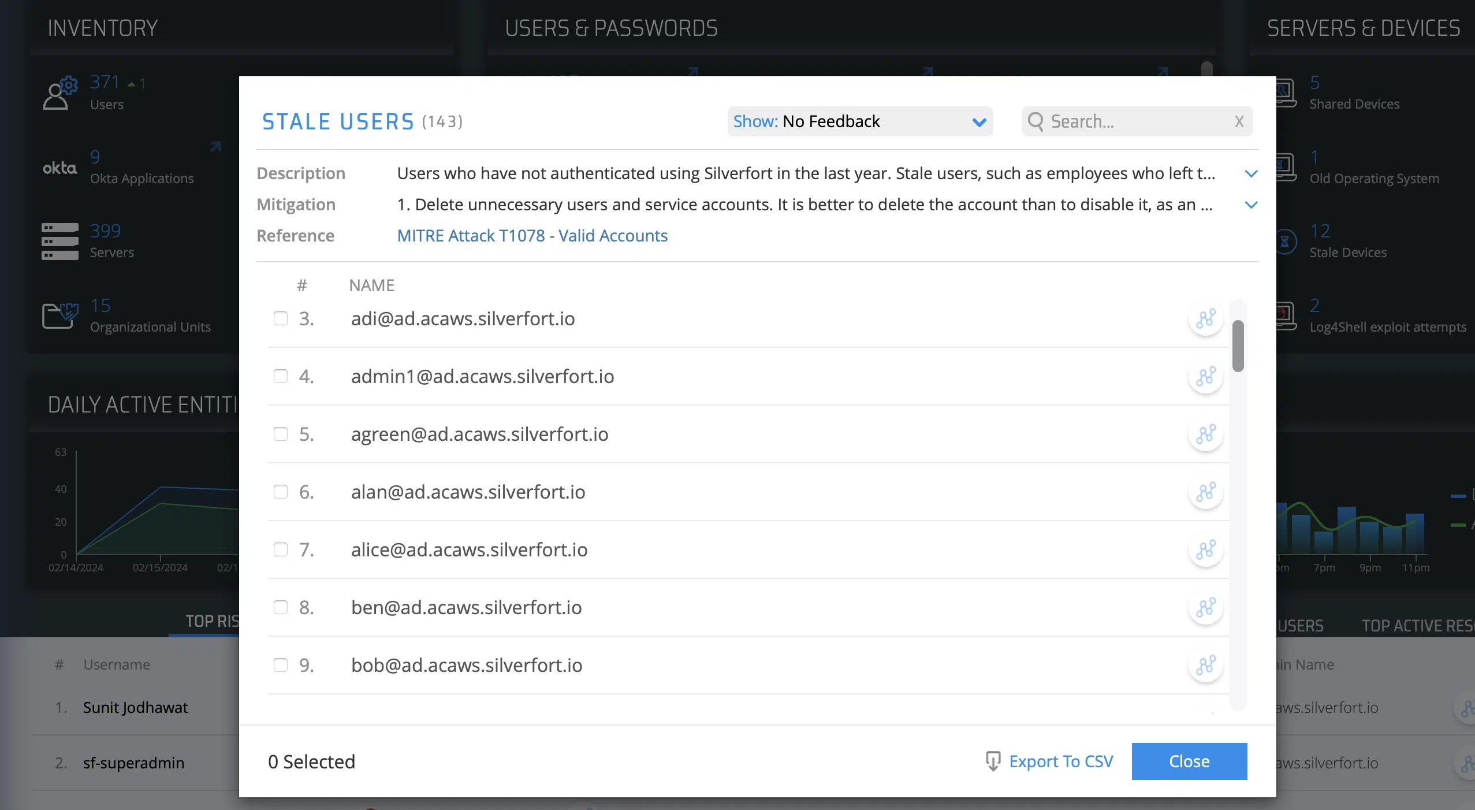The width and height of the screenshot is (1475, 810).
Task: Open graph view for alan@ad.acaws.silverfort.io
Action: (x=1206, y=492)
